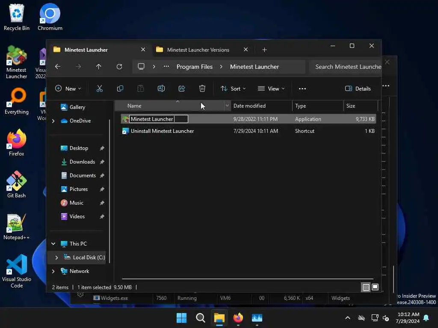The height and width of the screenshot is (328, 438).
Task: Open Videos quick access folder
Action: (77, 217)
